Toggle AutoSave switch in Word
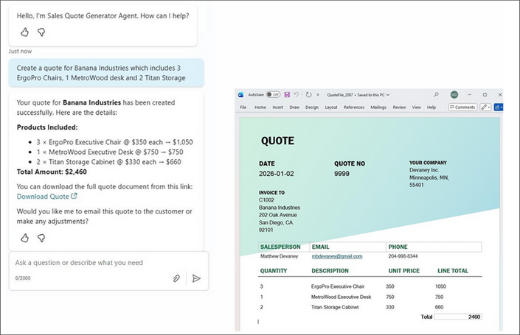 pyautogui.click(x=273, y=95)
